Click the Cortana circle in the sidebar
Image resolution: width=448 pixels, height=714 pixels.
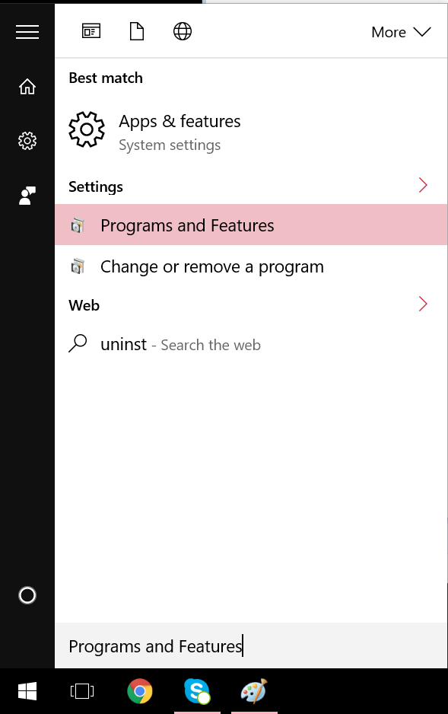[27, 595]
